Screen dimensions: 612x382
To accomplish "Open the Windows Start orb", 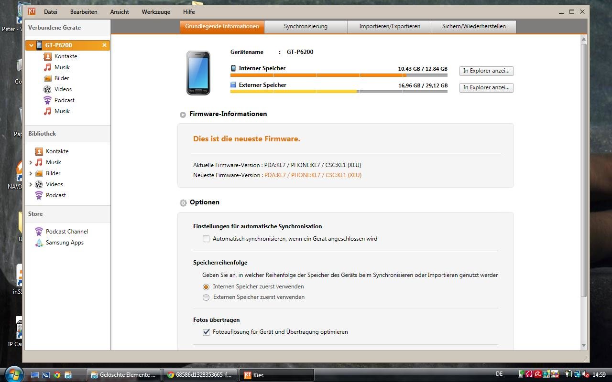I will (13, 374).
